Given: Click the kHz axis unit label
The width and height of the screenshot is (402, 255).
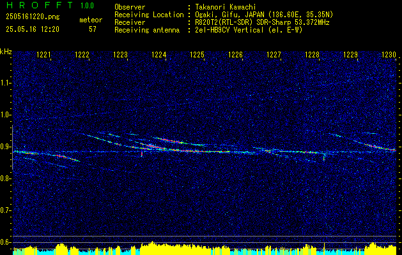Looking at the screenshot, I should [x=6, y=52].
